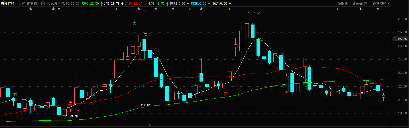Open the 设置均线 dropdown
409x128 pixels.
pos(381,3)
